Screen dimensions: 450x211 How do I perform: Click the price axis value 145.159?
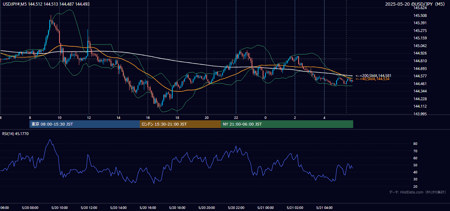pos(420,38)
